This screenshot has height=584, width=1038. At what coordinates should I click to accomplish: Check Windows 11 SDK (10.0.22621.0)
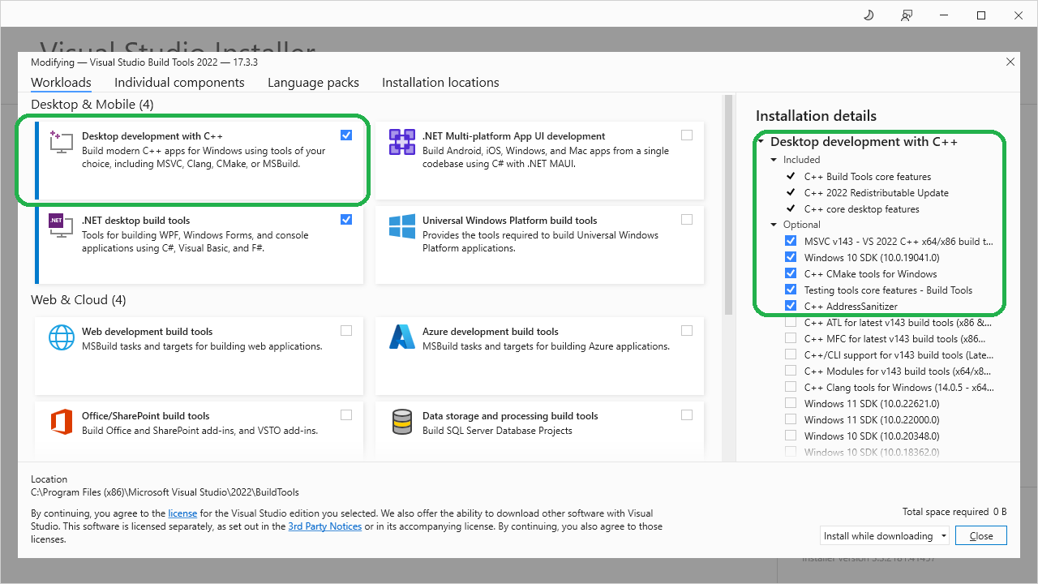pyautogui.click(x=791, y=403)
